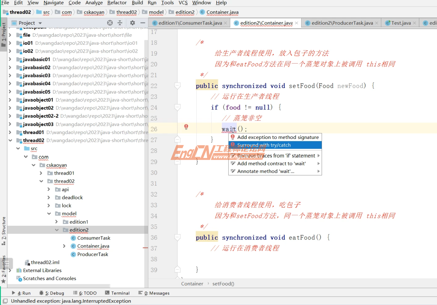The height and width of the screenshot is (305, 437).
Task: Open the Refactor menu
Action: pyautogui.click(x=117, y=3)
